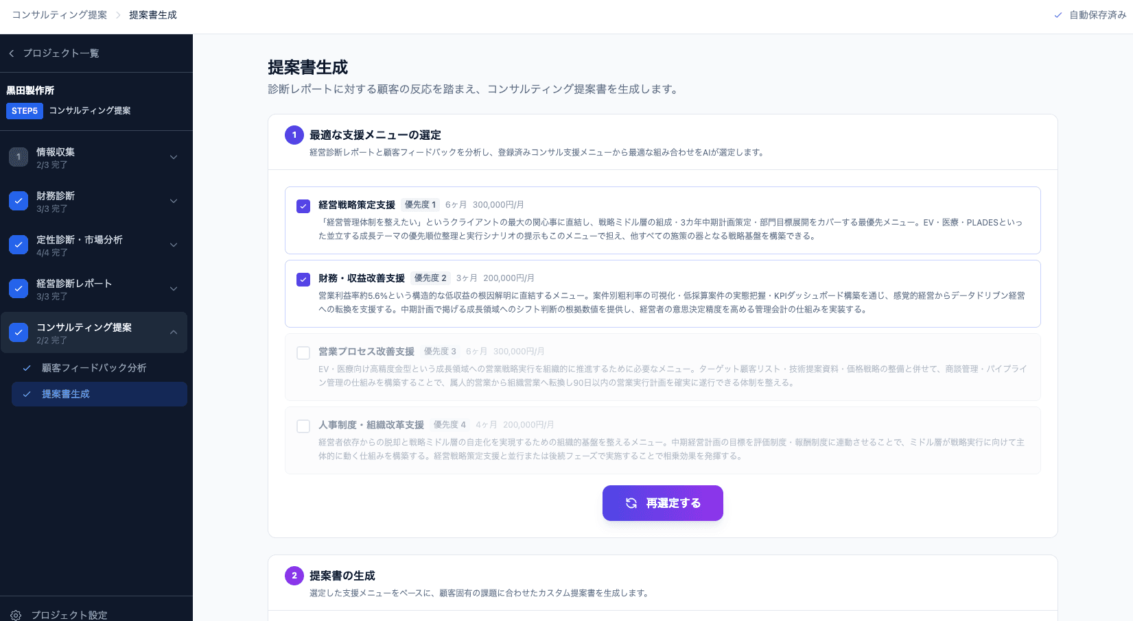The height and width of the screenshot is (621, 1133).
Task: Enable the 営業プロセス改善支援 checkbox
Action: 303,352
